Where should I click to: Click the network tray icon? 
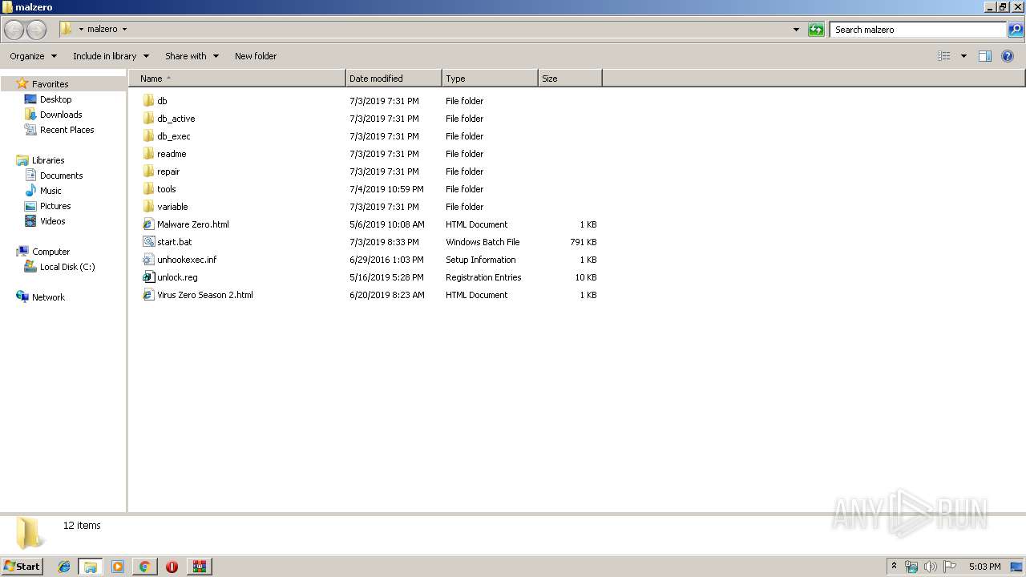pyautogui.click(x=911, y=567)
